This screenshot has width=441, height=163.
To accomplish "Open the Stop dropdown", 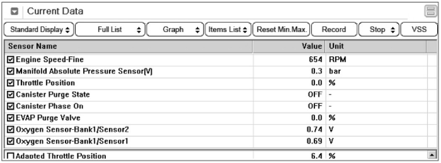I will [378, 29].
